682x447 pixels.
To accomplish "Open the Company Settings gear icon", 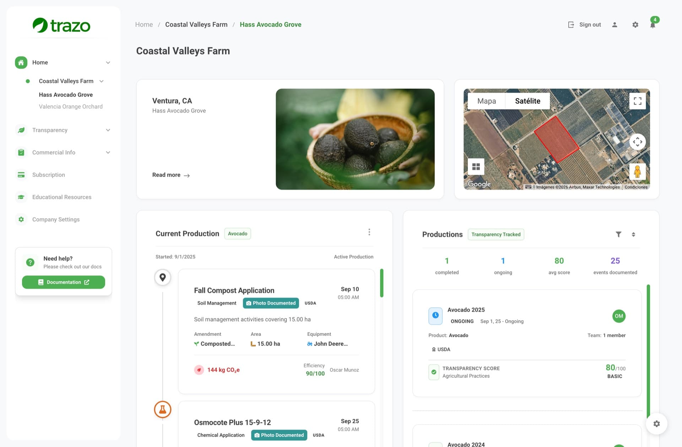I will click(21, 219).
